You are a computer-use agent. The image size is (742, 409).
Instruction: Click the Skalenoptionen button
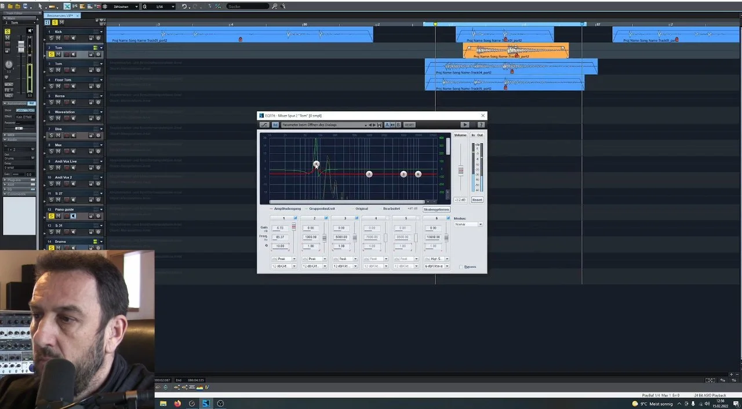click(437, 209)
